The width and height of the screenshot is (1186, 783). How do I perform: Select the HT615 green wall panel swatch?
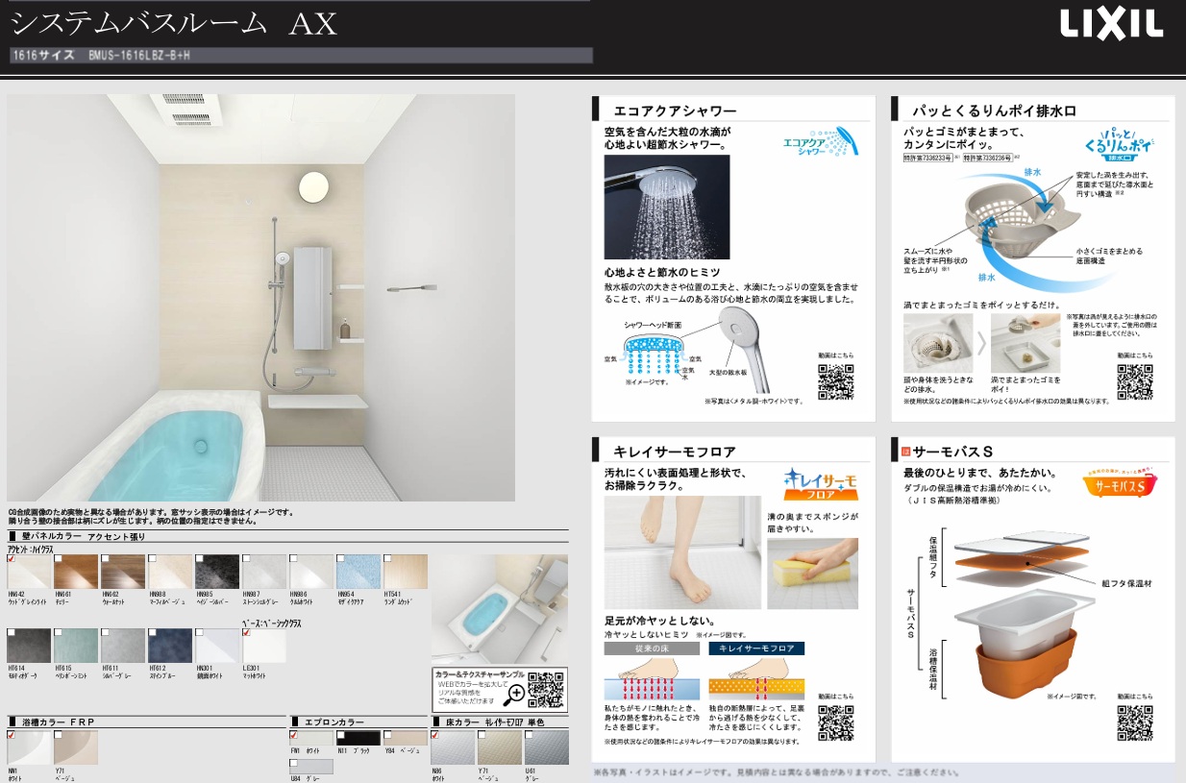76,646
